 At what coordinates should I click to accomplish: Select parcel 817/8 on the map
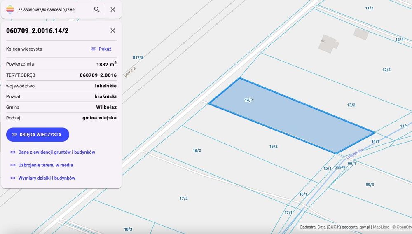tap(138, 58)
